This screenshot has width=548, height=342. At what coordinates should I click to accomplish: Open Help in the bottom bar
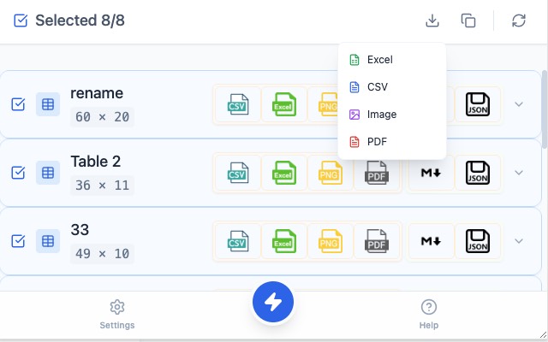click(x=429, y=314)
